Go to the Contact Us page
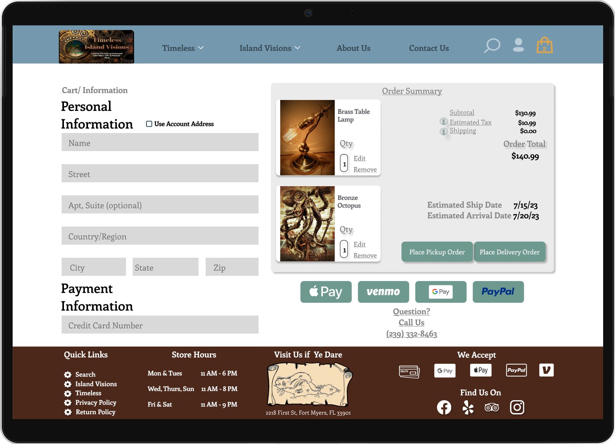Screen dimensions: 615x444 (x=429, y=48)
